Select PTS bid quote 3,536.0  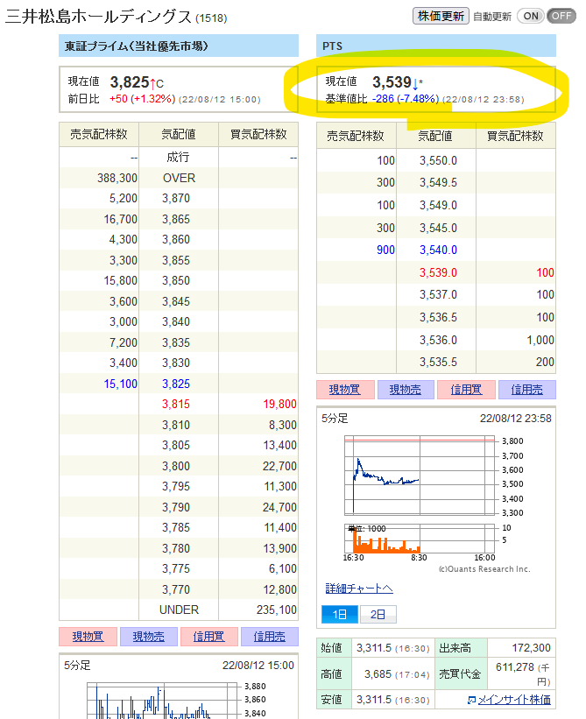(438, 341)
